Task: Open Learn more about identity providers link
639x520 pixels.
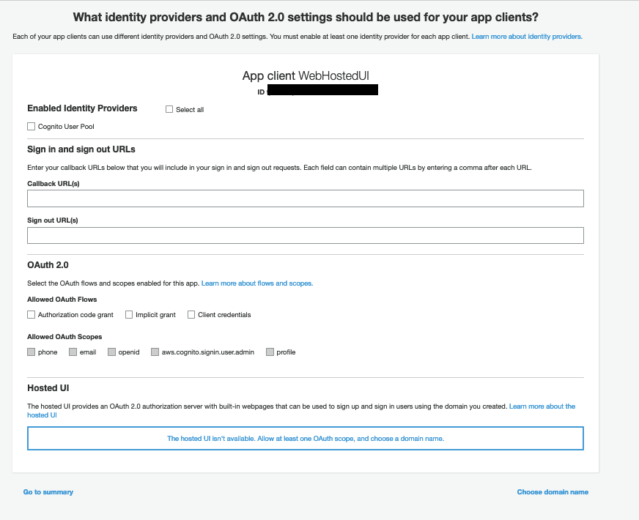Action: [x=527, y=37]
